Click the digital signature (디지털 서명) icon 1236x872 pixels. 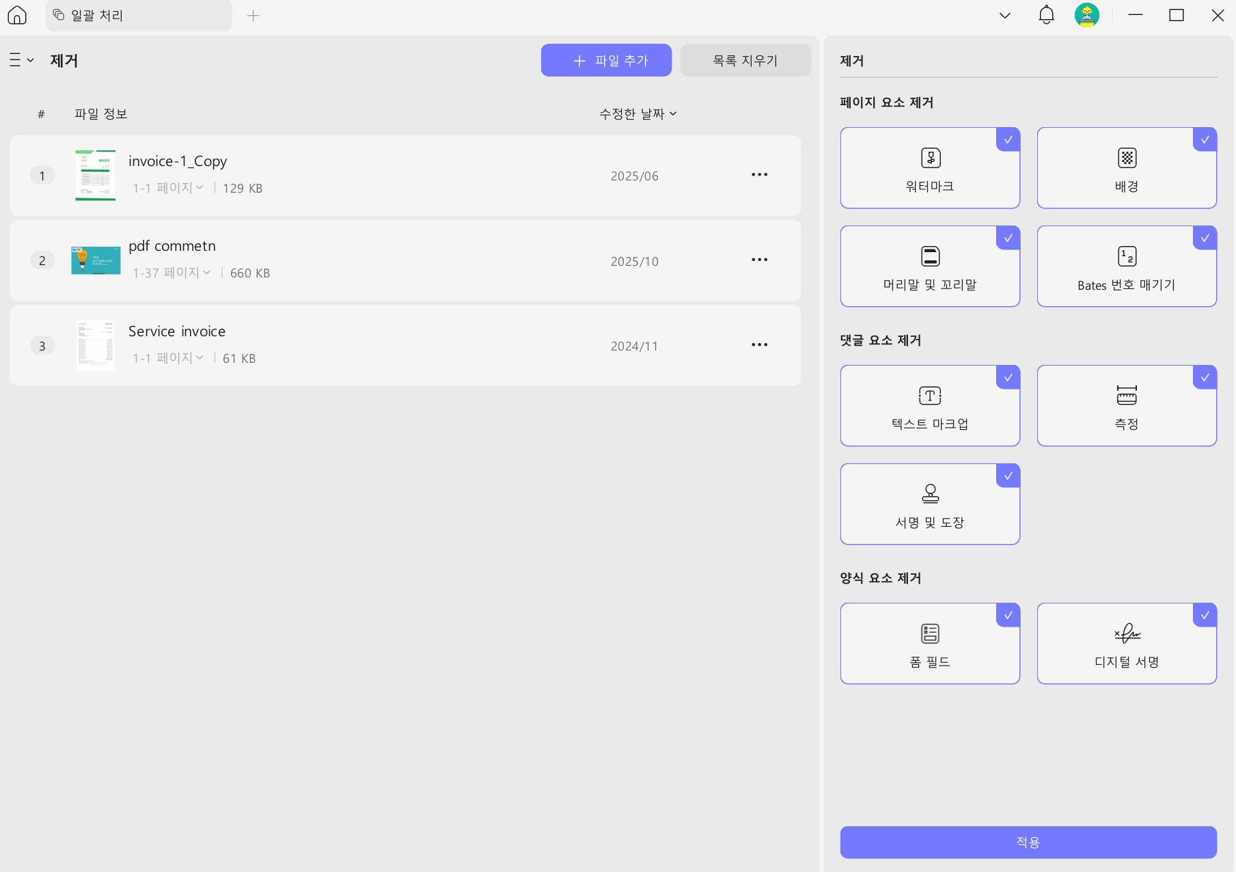click(x=1127, y=633)
